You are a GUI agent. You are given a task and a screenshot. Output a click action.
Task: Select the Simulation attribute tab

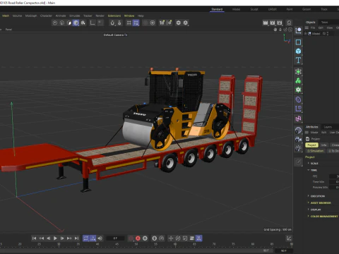coord(316,151)
